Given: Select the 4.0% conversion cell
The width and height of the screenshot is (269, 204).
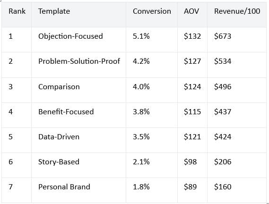Looking at the screenshot, I should (141, 86).
